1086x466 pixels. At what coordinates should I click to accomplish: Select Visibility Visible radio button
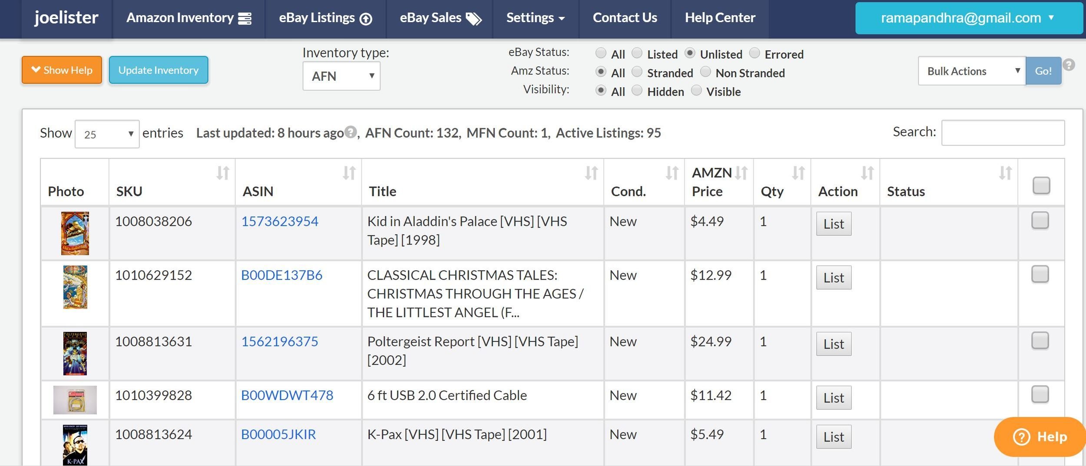(x=696, y=90)
